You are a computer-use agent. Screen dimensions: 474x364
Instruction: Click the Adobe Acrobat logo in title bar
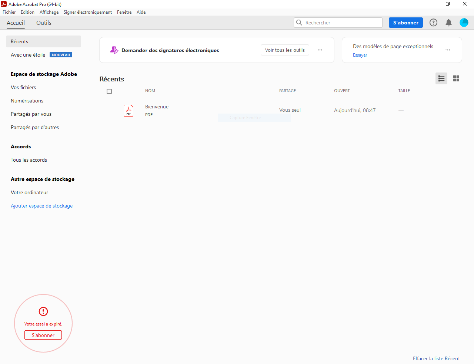(x=4, y=4)
